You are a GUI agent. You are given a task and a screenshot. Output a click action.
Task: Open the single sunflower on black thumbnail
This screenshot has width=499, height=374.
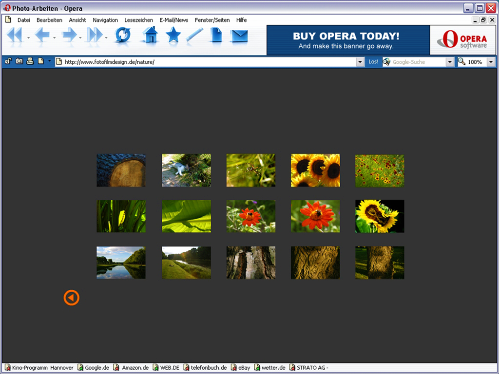point(380,216)
